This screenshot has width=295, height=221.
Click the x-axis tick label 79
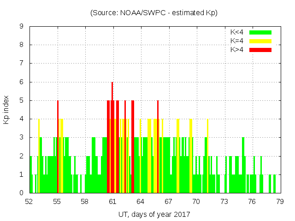[279, 202]
